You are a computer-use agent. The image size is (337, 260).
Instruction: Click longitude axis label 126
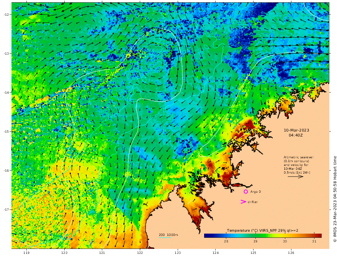(291, 253)
